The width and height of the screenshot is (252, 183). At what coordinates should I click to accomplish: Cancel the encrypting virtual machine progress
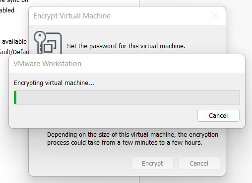pyautogui.click(x=218, y=115)
